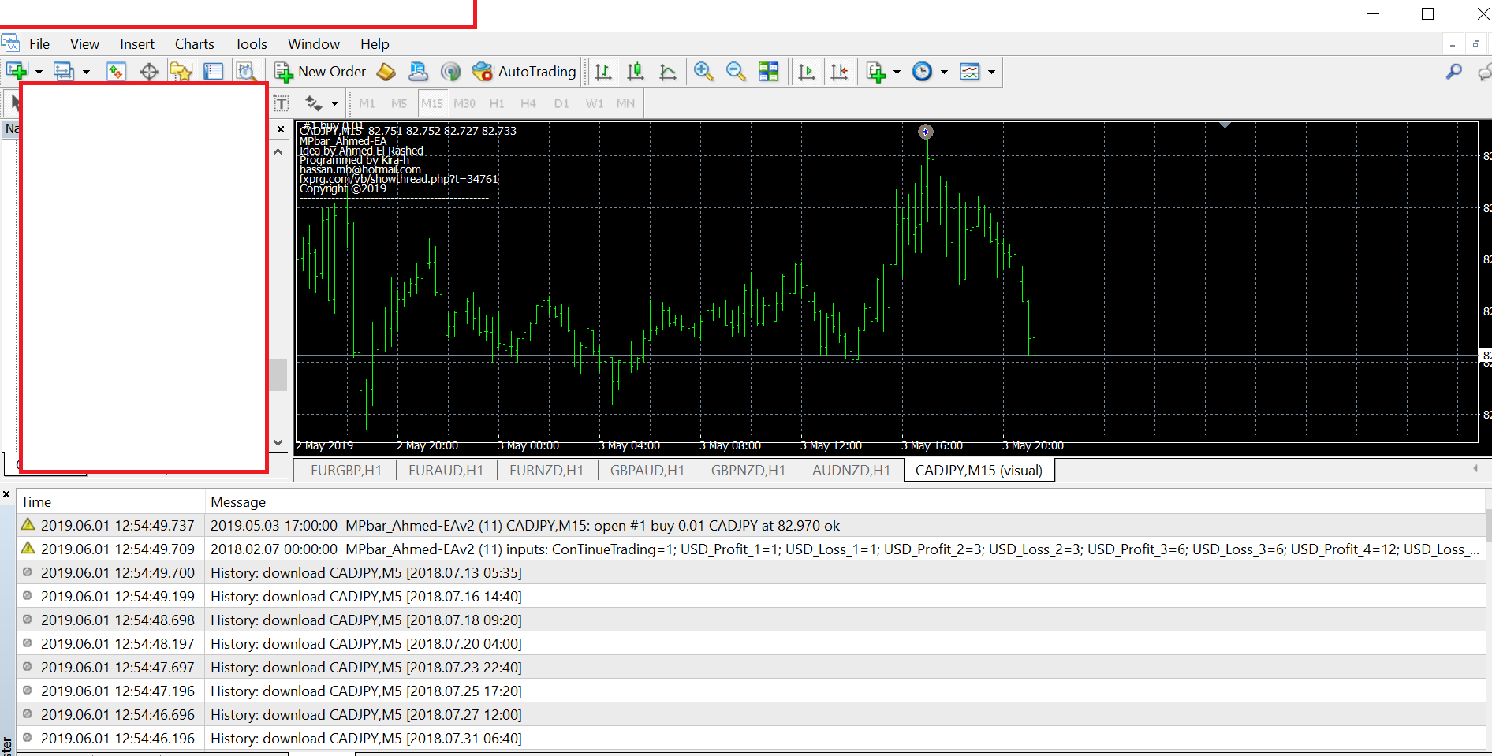This screenshot has width=1492, height=756.
Task: Click the New Order button
Action: click(x=320, y=72)
